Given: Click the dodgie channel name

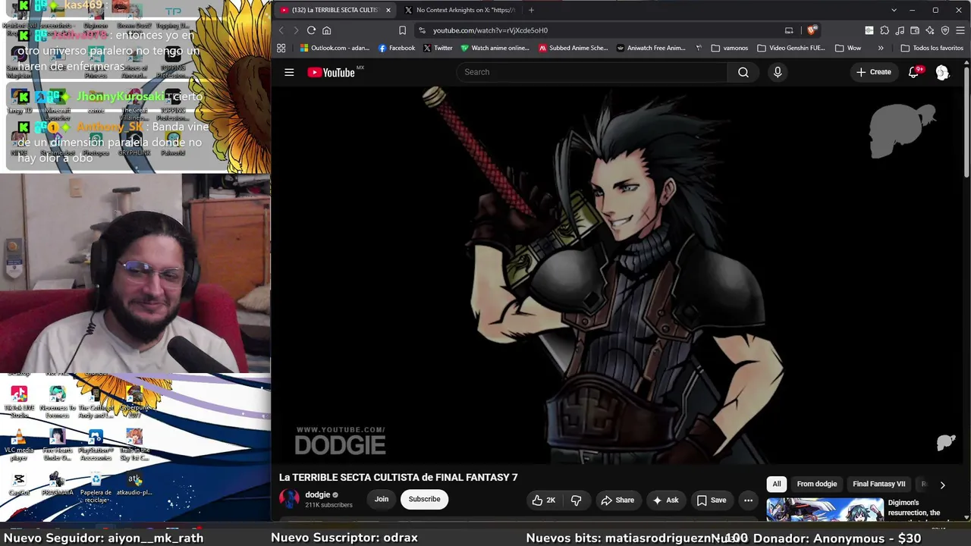Looking at the screenshot, I should [x=318, y=494].
